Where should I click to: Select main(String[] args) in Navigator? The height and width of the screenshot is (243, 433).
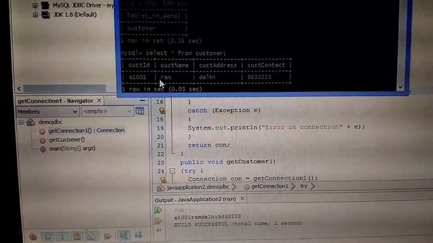click(72, 148)
